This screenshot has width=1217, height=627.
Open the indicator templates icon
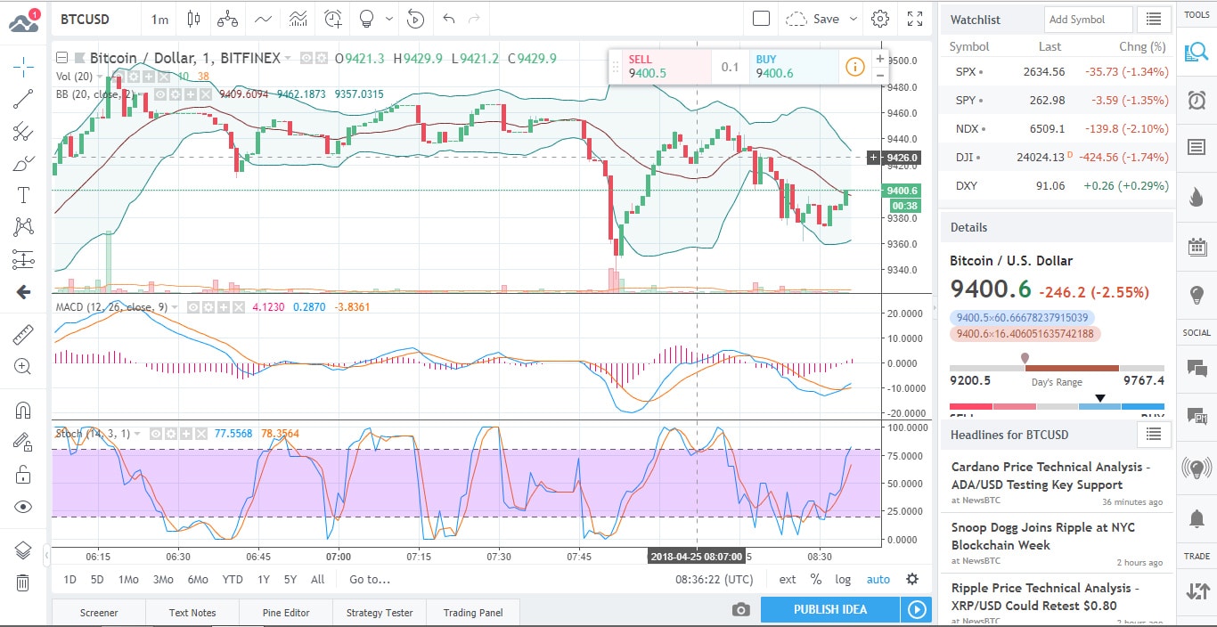coord(298,19)
